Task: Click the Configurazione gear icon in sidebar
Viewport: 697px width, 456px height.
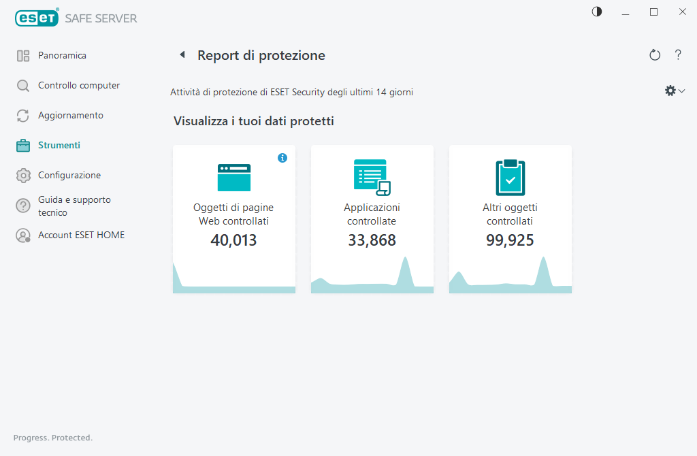Action: pyautogui.click(x=23, y=176)
